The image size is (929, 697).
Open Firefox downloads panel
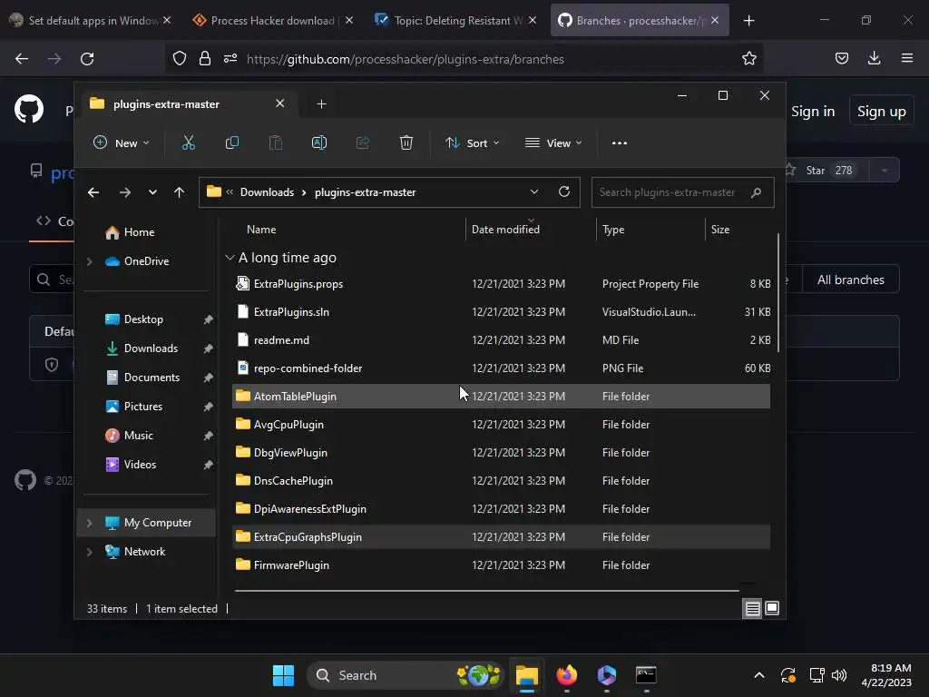pos(874,58)
